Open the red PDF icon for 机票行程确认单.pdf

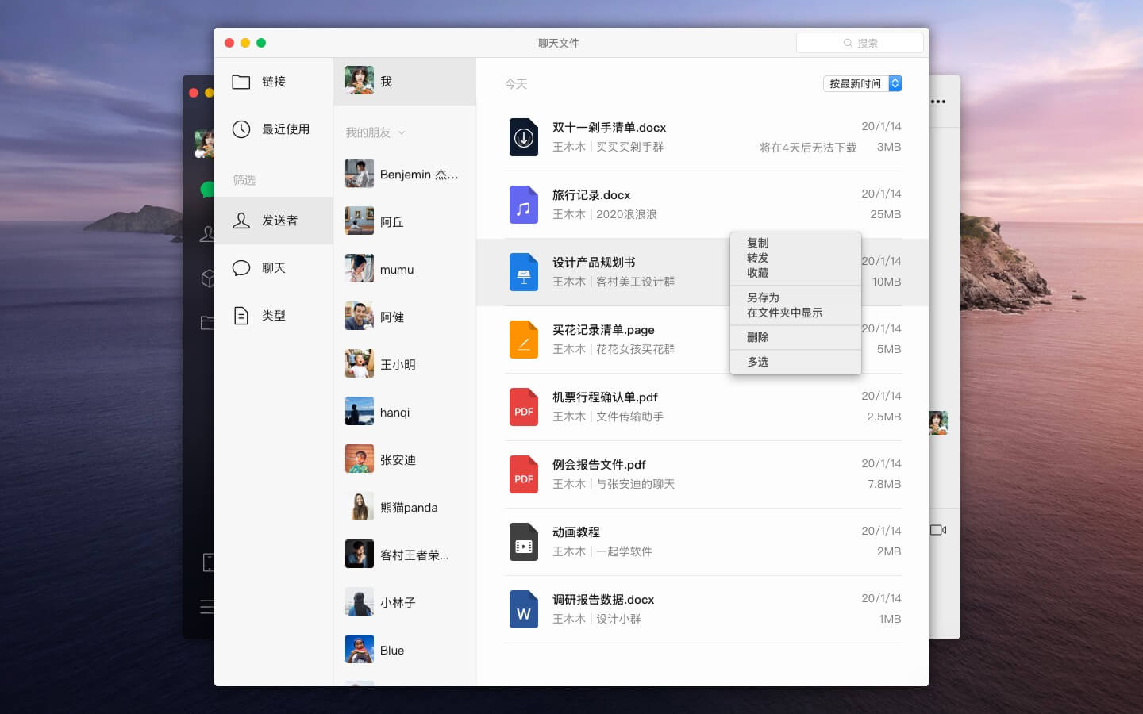click(x=524, y=407)
